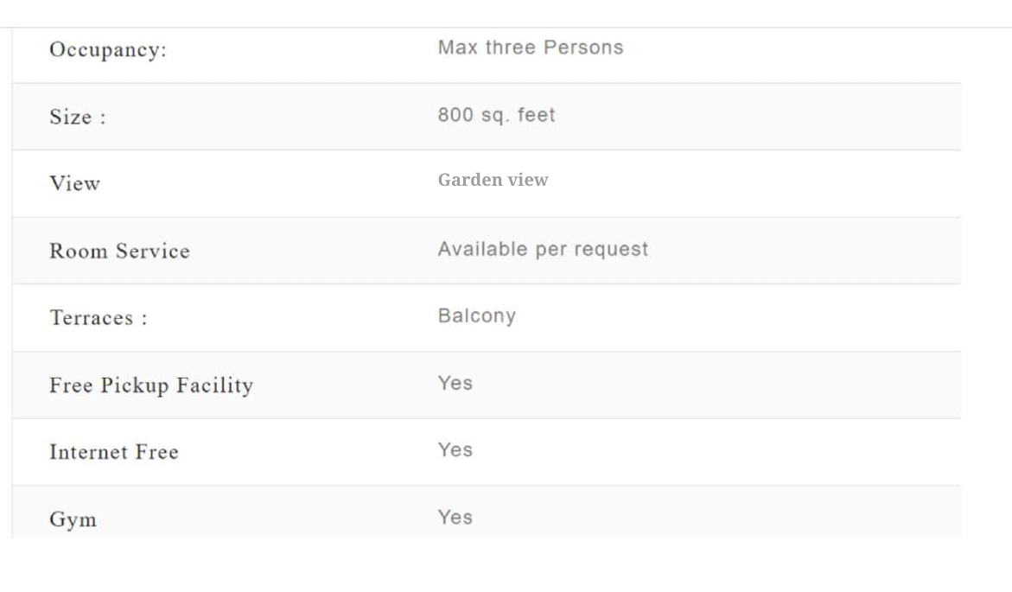The height and width of the screenshot is (592, 1012).
Task: Select the Balcony value
Action: (x=476, y=315)
